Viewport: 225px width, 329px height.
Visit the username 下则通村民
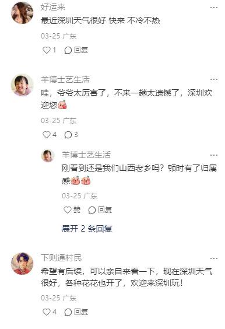61,258
